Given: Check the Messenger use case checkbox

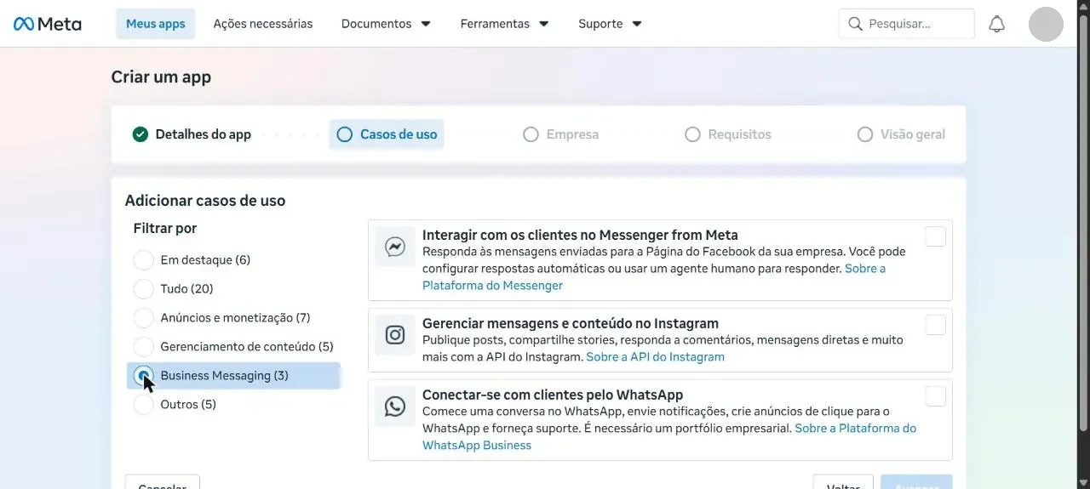Looking at the screenshot, I should click(x=935, y=236).
